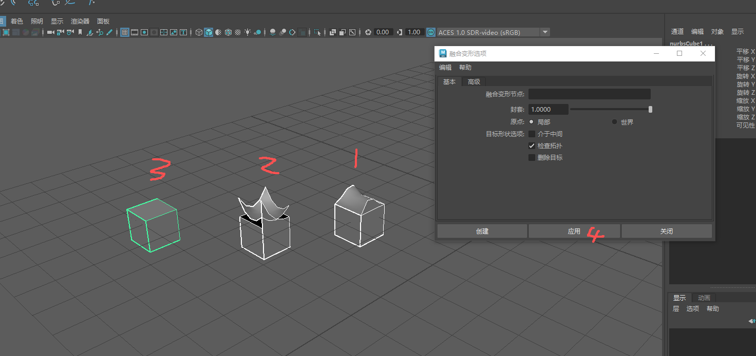Viewport: 756px width, 356px height.
Task: Edit the exposure value 0.00
Action: click(383, 32)
